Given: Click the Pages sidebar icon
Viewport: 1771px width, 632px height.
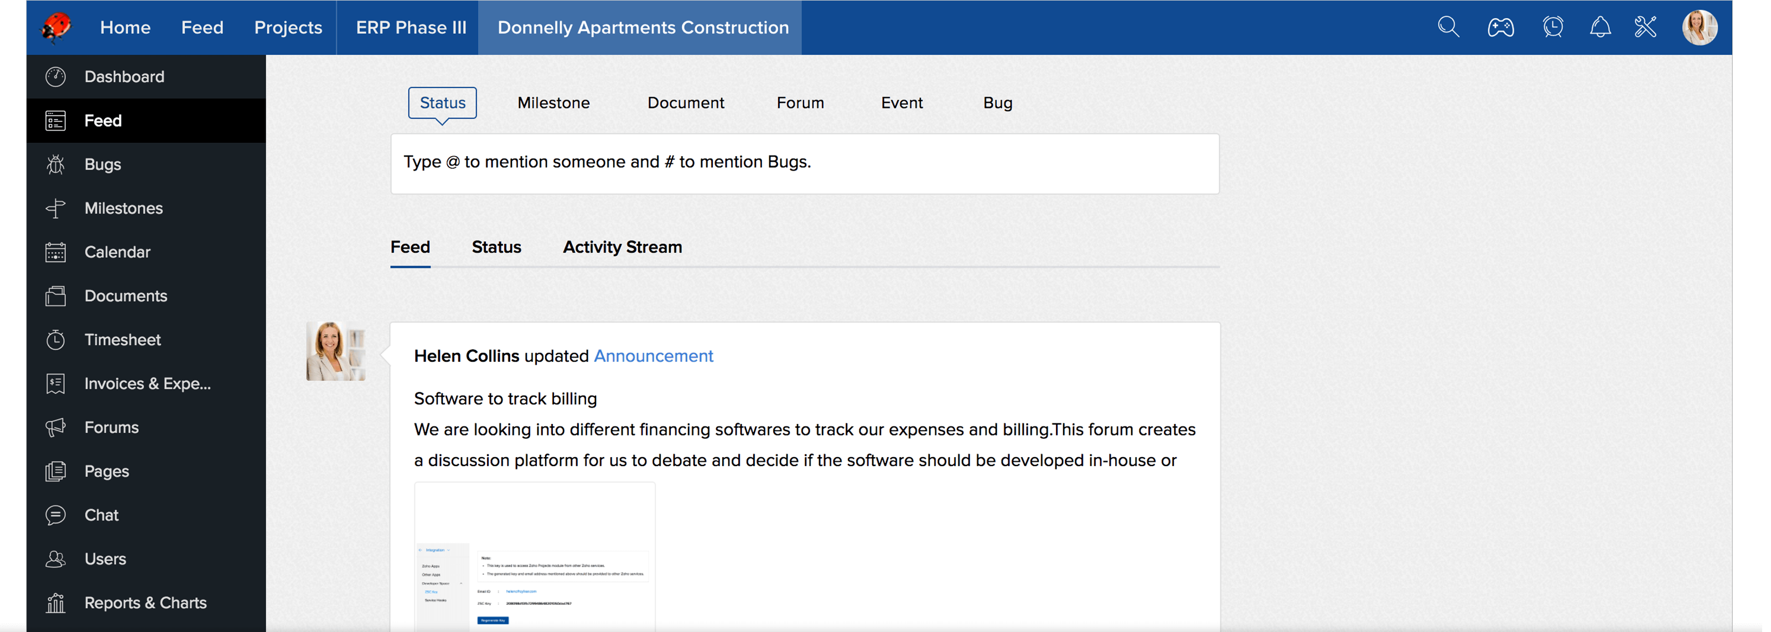Looking at the screenshot, I should point(56,471).
